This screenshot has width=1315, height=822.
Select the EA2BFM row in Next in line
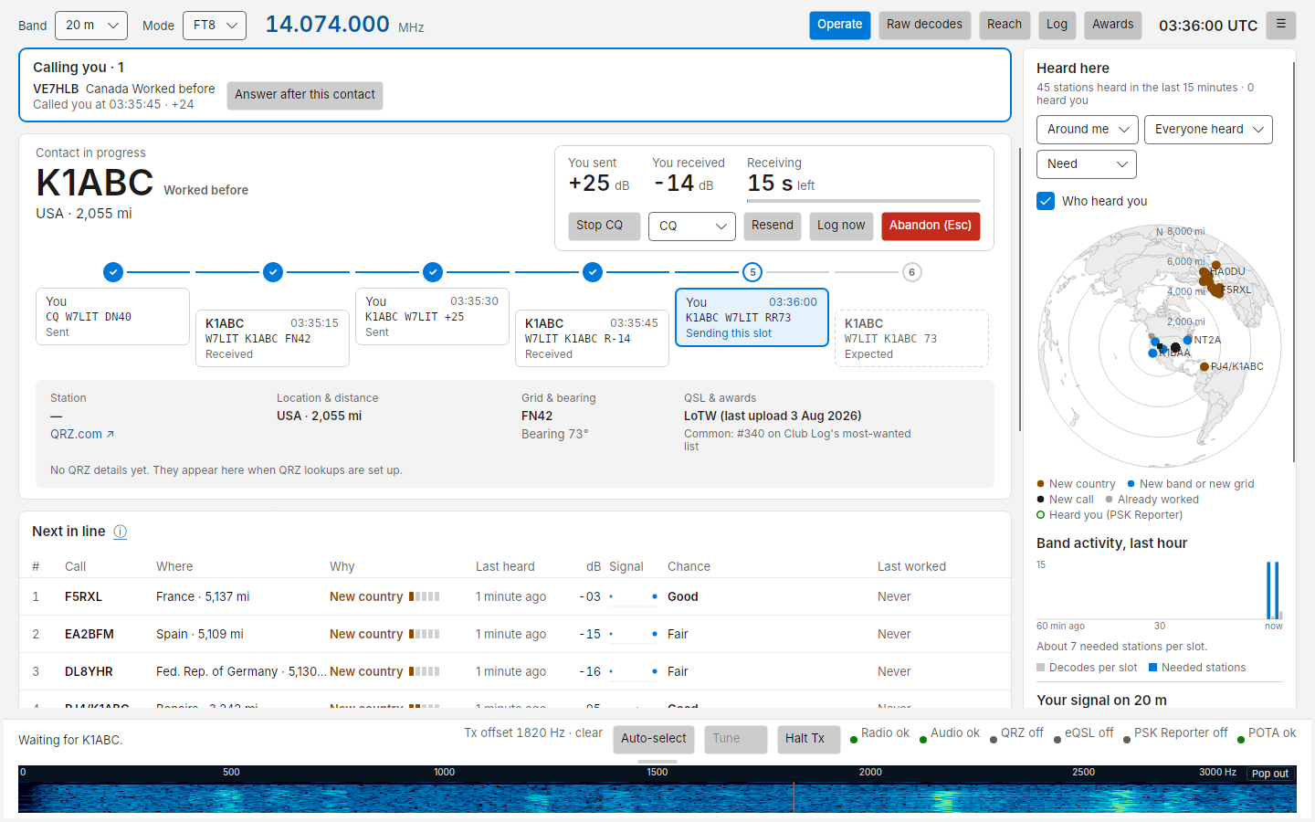(x=515, y=634)
